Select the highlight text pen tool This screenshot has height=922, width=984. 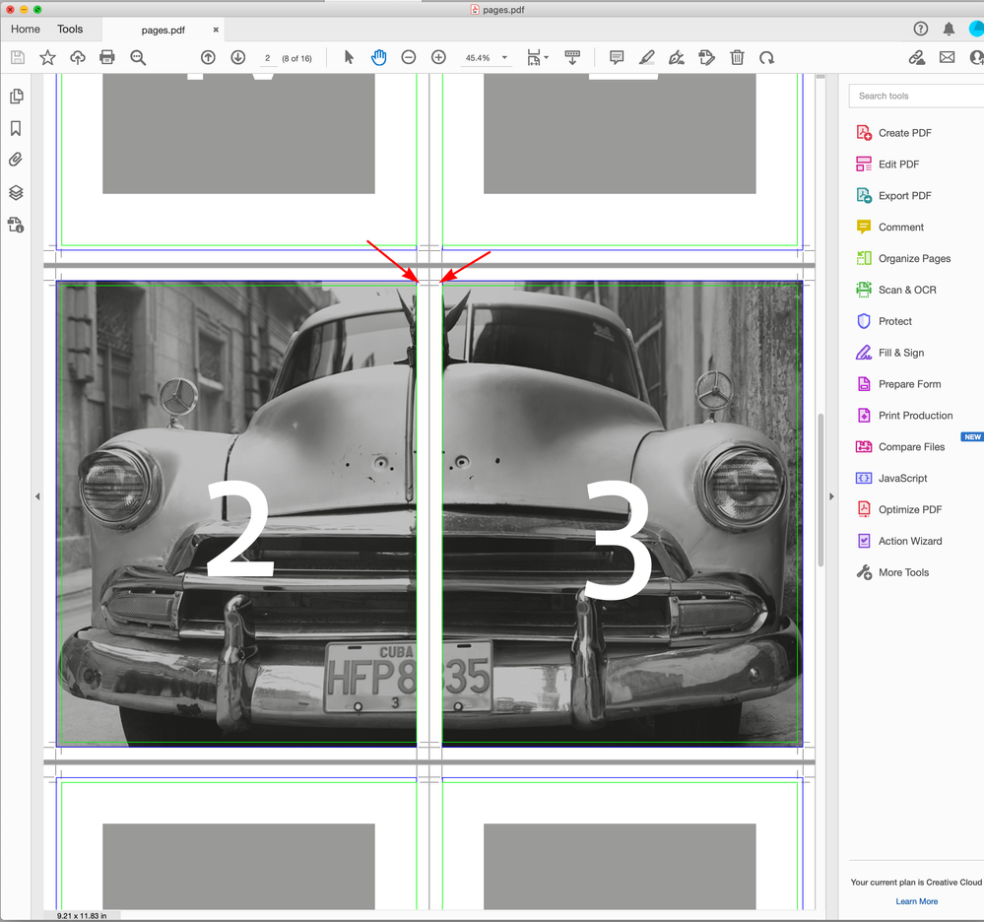647,58
